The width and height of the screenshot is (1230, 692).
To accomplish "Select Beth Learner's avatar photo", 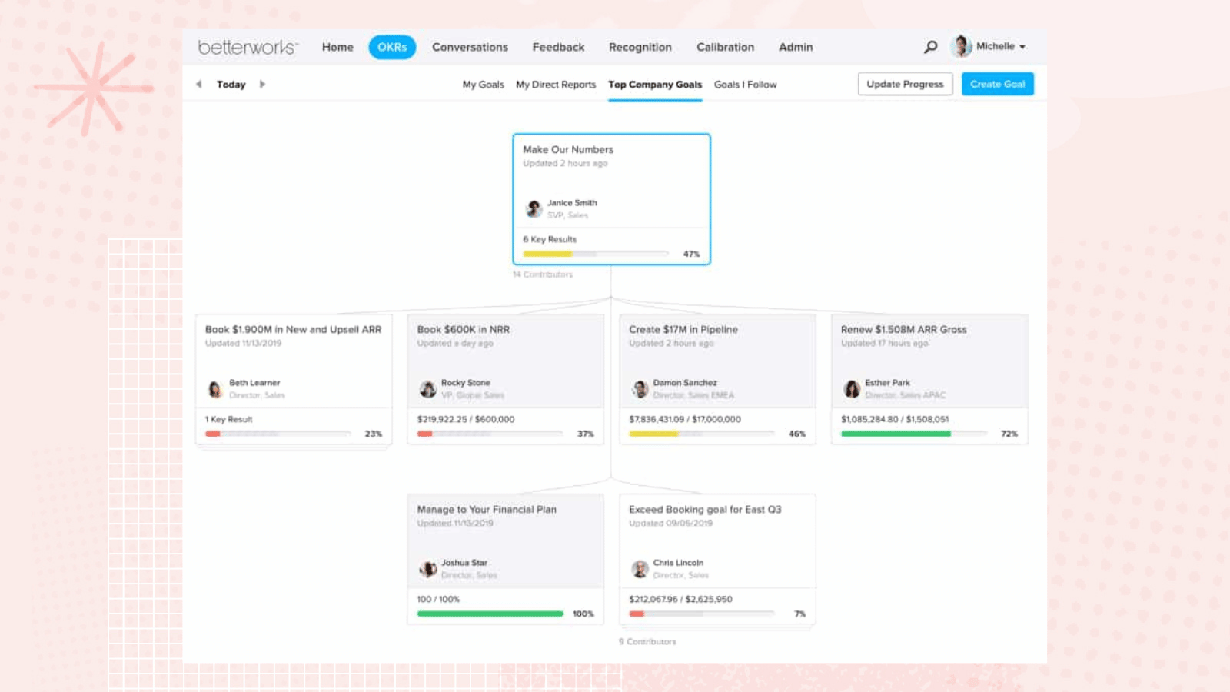I will [215, 388].
